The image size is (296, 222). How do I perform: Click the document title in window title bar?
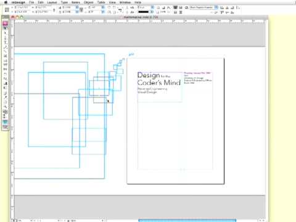[x=141, y=17]
